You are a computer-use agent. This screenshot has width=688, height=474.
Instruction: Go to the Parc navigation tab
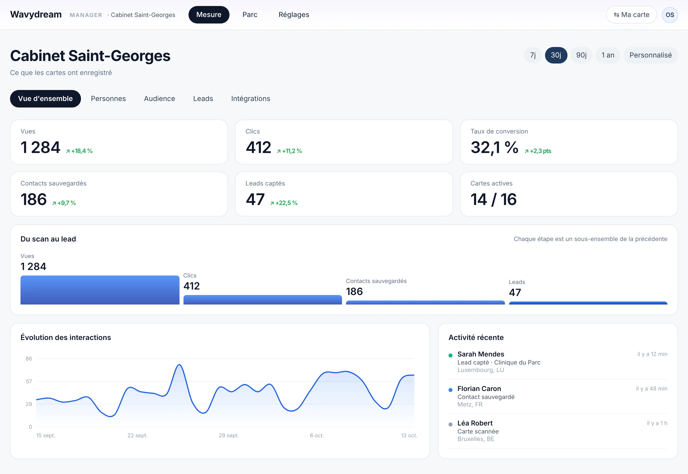click(x=250, y=15)
